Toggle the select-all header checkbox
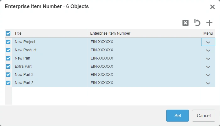220x126 pixels. coord(8,33)
